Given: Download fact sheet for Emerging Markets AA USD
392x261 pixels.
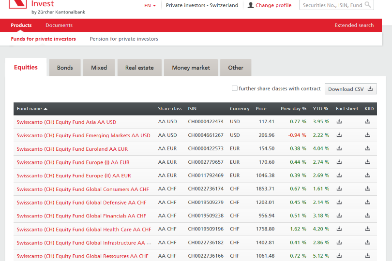Looking at the screenshot, I should point(339,135).
